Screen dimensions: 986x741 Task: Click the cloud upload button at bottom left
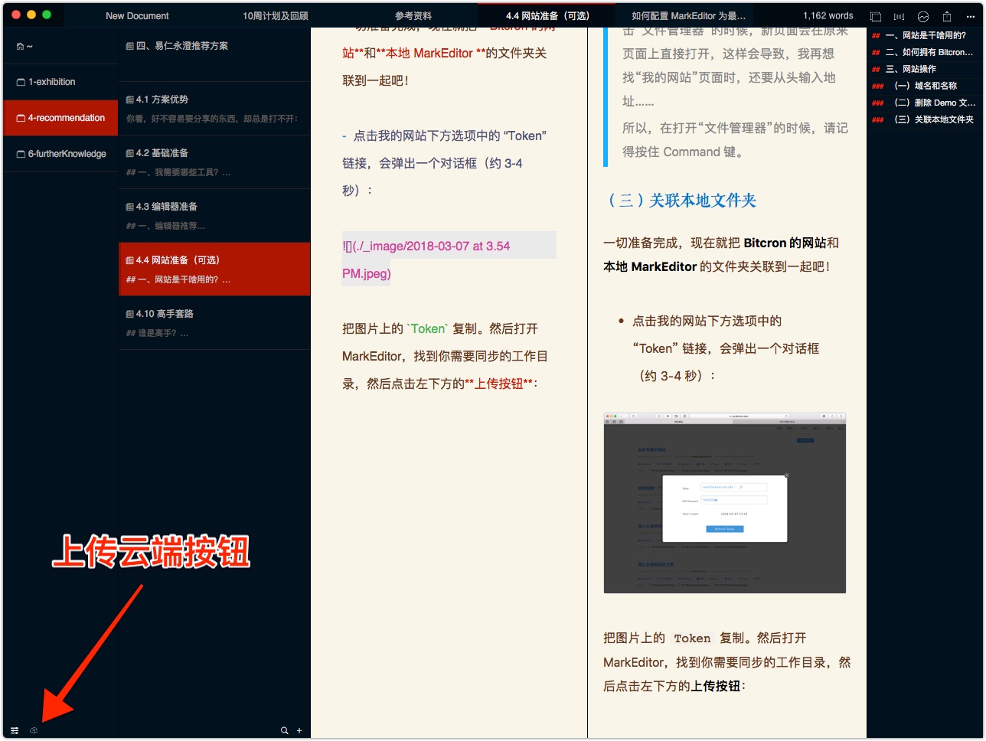(x=34, y=730)
